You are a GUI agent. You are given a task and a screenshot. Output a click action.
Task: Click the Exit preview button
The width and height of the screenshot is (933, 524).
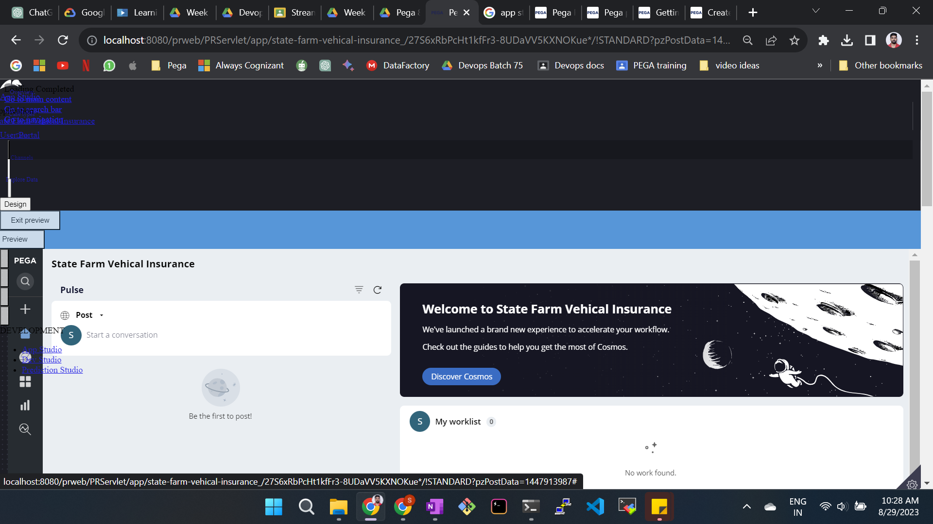click(30, 220)
